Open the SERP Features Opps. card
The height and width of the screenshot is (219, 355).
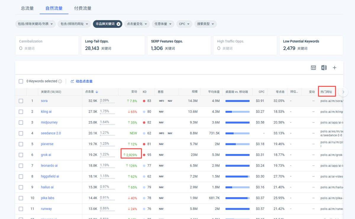179,45
